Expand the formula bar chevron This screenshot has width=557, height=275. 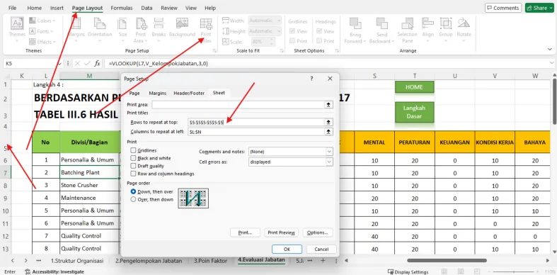click(x=551, y=63)
